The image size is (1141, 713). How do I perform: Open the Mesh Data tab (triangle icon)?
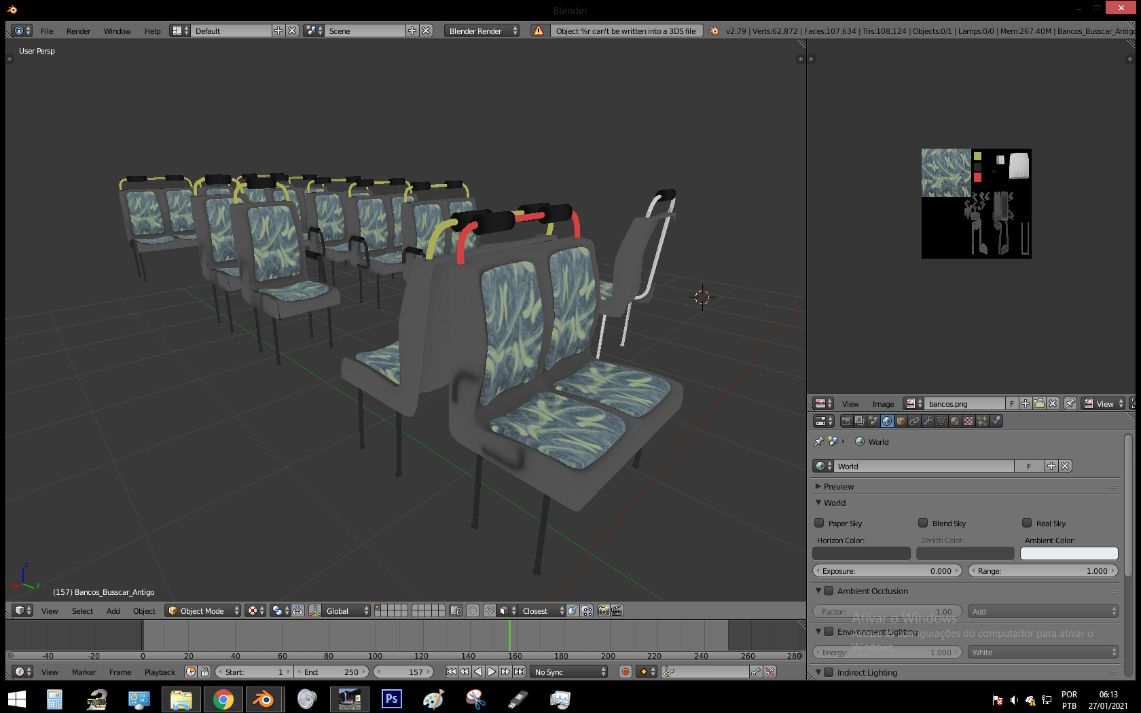pos(941,421)
